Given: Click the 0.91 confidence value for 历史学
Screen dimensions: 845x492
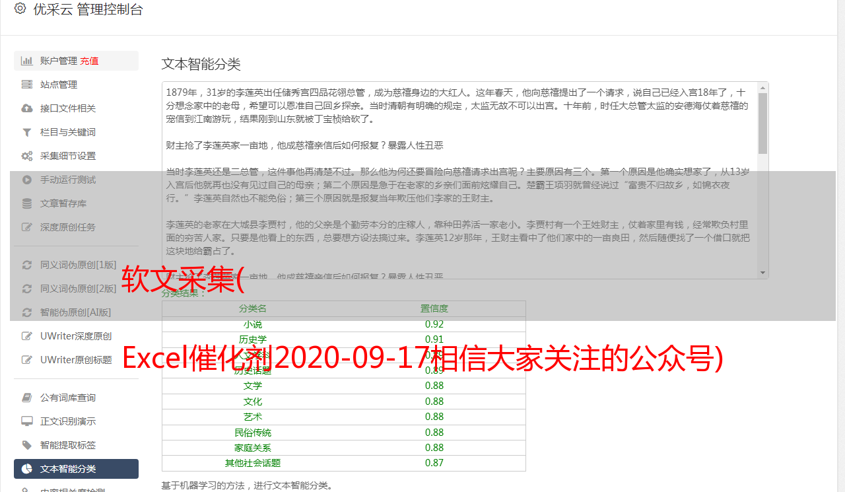Looking at the screenshot, I should point(434,339).
